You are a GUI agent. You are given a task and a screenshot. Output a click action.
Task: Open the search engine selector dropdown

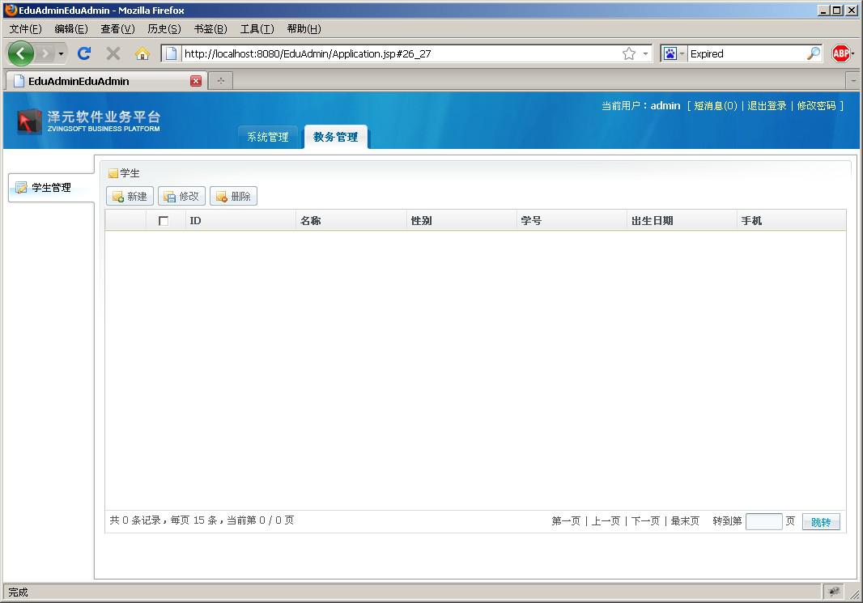pyautogui.click(x=674, y=53)
